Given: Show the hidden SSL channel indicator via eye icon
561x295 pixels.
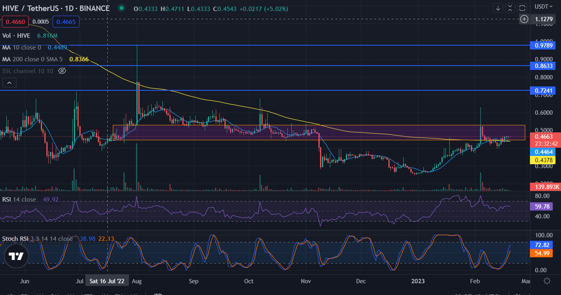Looking at the screenshot, I should pos(62,71).
